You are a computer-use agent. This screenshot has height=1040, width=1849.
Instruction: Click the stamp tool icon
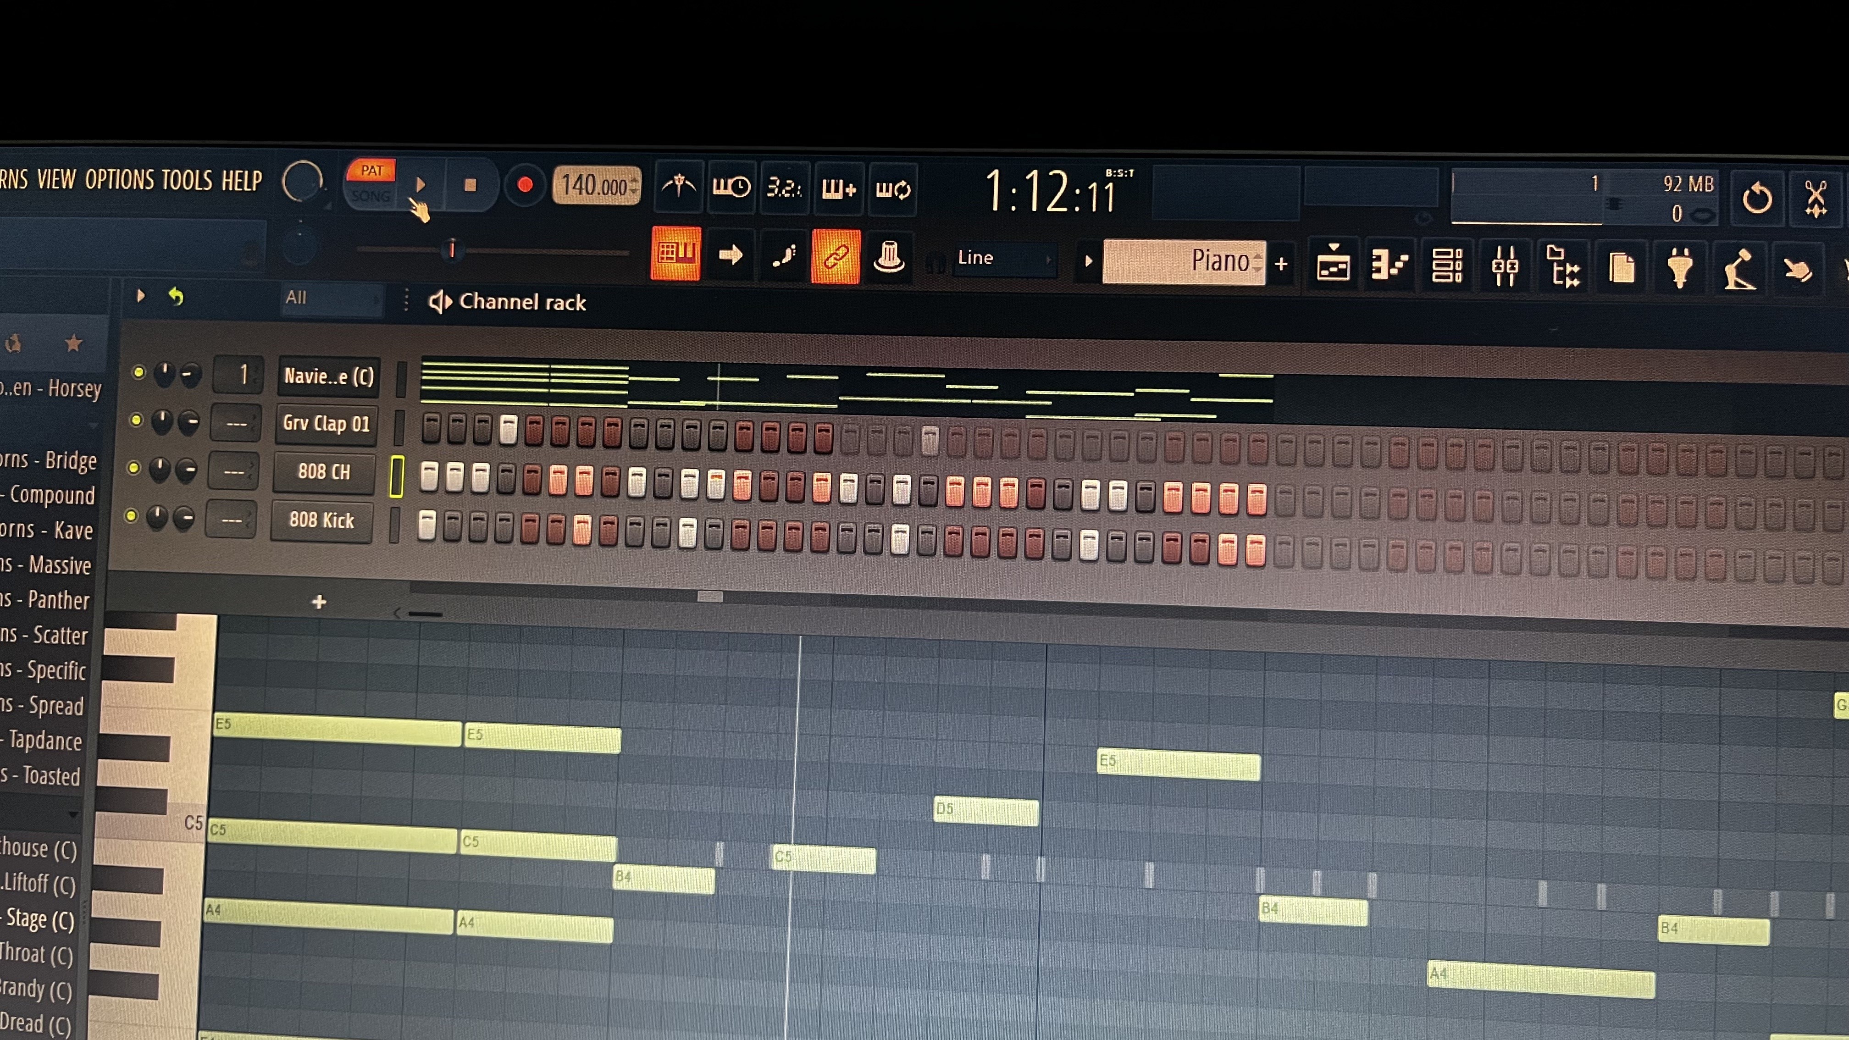point(889,256)
